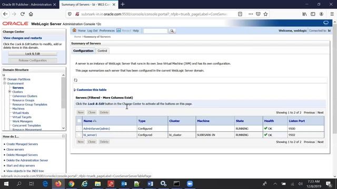Open Internet Explorer from the taskbar
This screenshot has height=189, width=337.
(84, 184)
